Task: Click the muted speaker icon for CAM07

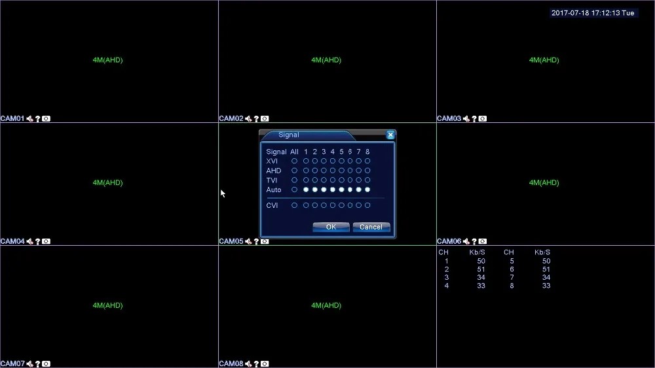Action: tap(29, 364)
